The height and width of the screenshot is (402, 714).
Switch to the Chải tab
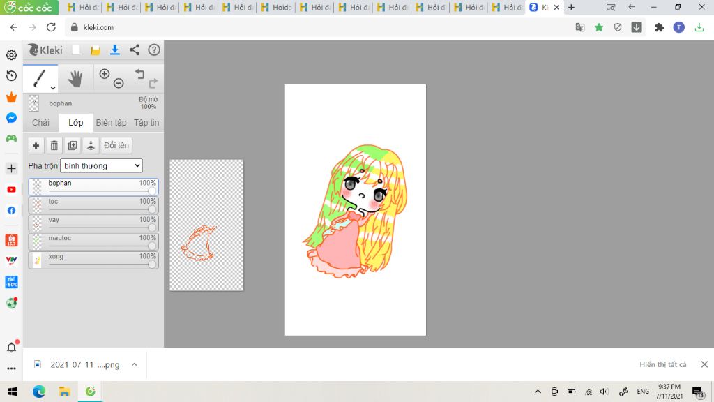pos(40,123)
